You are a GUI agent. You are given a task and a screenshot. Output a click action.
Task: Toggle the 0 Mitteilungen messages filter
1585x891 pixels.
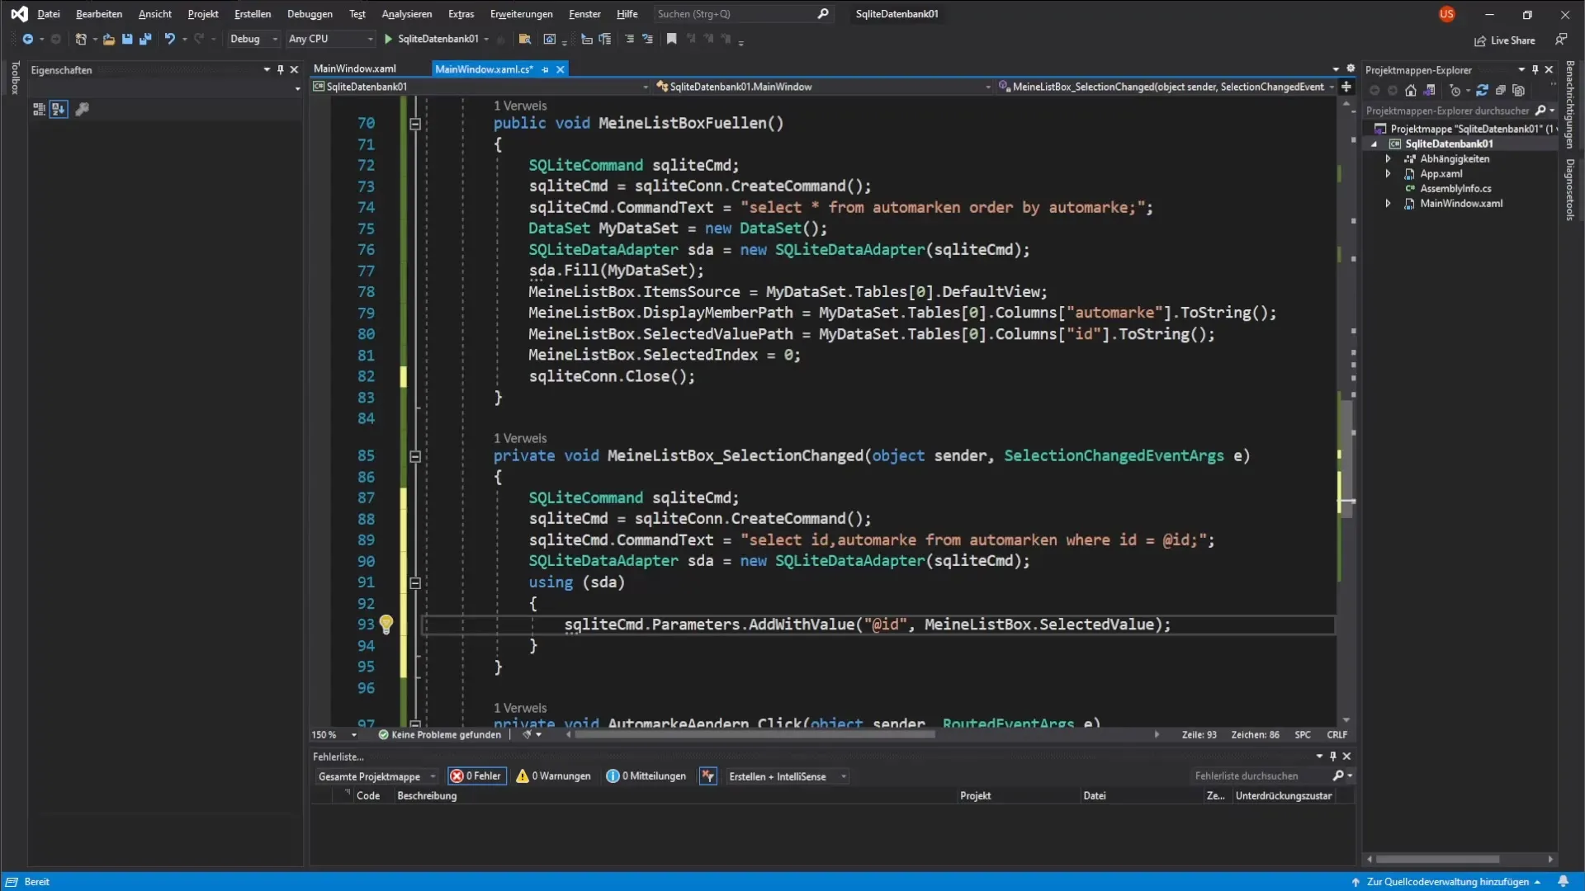click(x=646, y=776)
